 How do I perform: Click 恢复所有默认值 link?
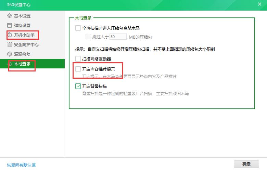(x=21, y=165)
